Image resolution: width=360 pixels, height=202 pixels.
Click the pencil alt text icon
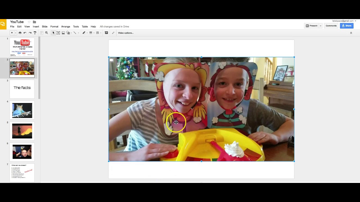(x=113, y=33)
